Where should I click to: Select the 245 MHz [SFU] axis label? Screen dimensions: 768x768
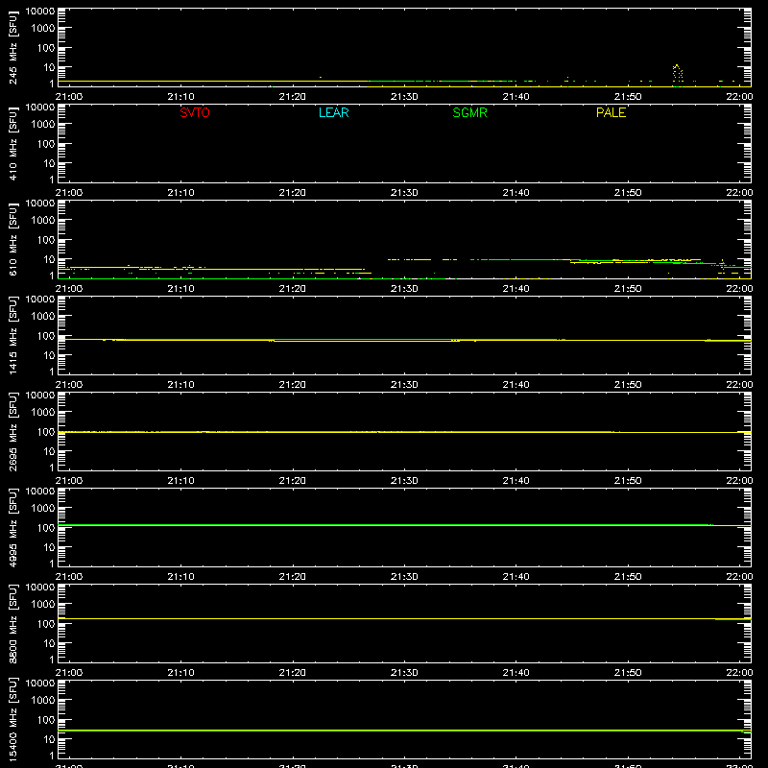tap(12, 47)
